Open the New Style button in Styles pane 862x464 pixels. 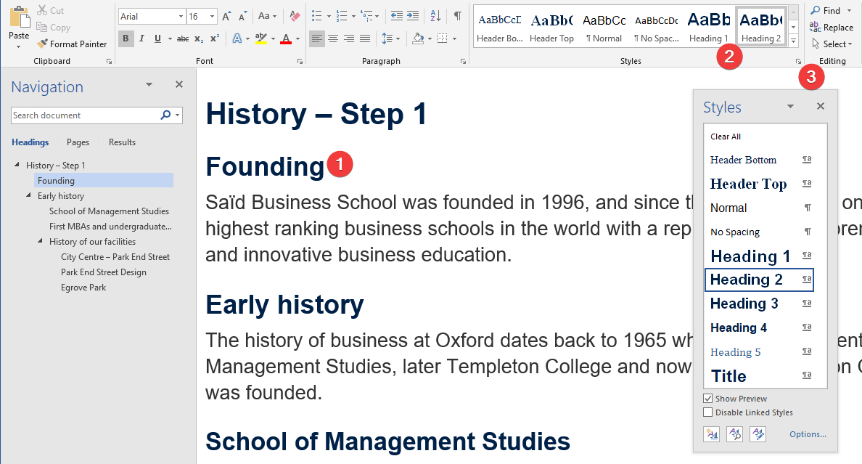pos(711,434)
